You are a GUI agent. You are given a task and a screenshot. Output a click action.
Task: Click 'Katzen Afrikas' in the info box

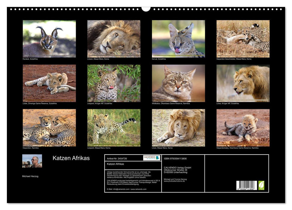click(115, 164)
